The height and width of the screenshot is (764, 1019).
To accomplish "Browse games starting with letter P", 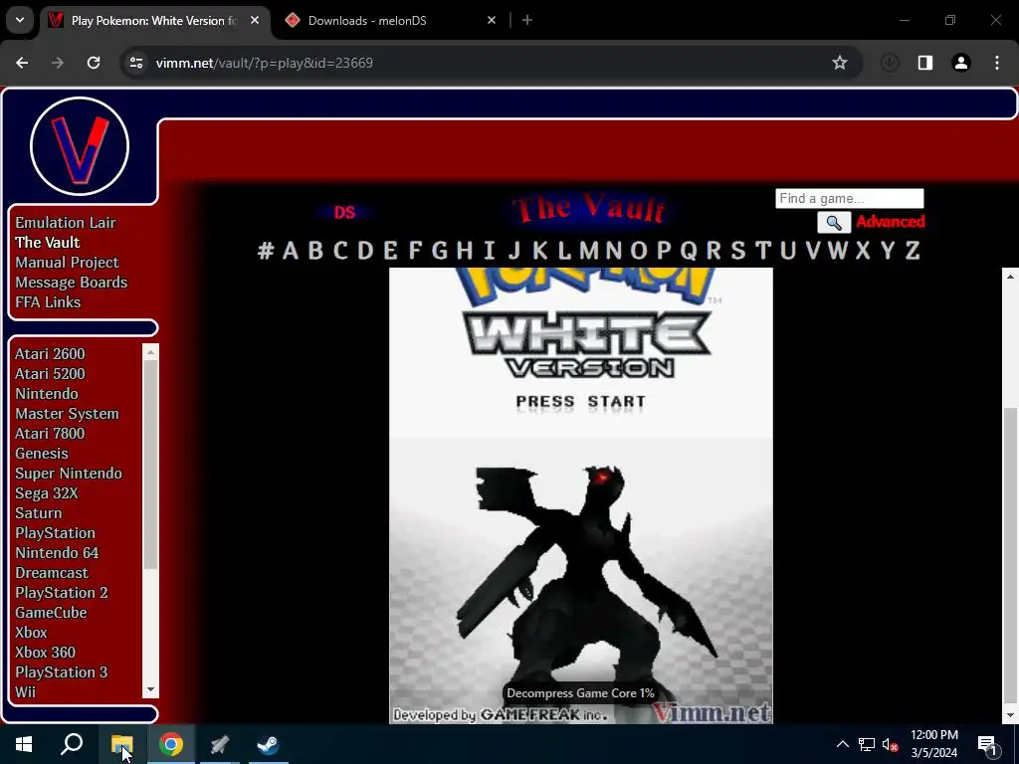I will [664, 250].
